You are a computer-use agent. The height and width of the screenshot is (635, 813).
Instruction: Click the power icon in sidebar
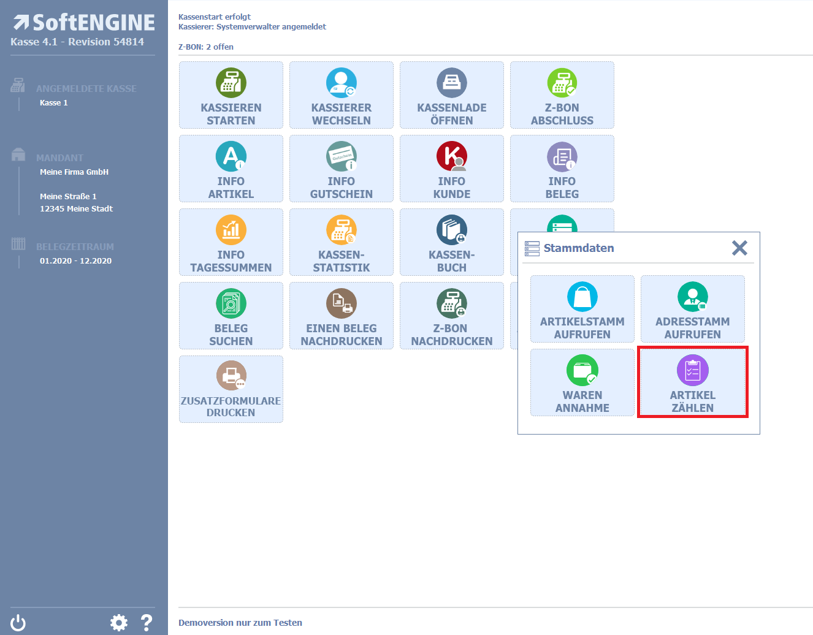18,623
